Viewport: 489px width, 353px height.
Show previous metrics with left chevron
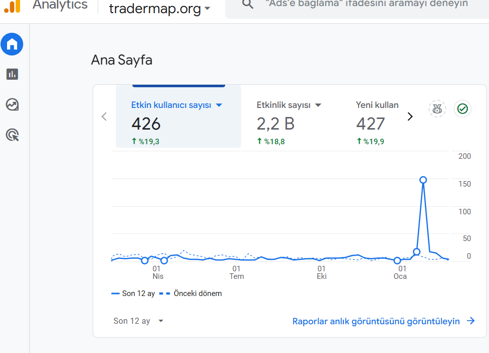pos(104,116)
